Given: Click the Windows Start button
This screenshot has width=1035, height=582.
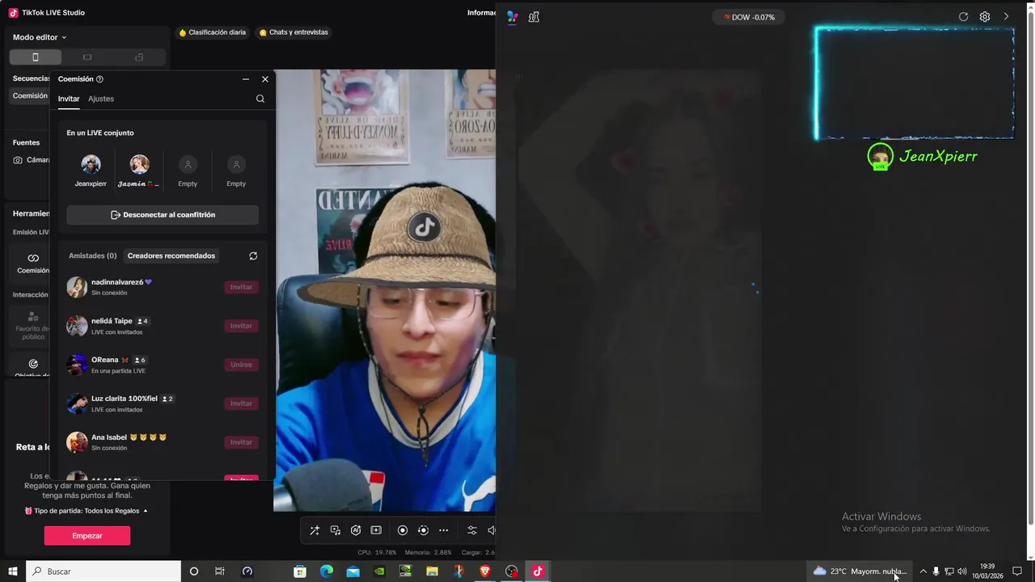Looking at the screenshot, I should [x=12, y=571].
